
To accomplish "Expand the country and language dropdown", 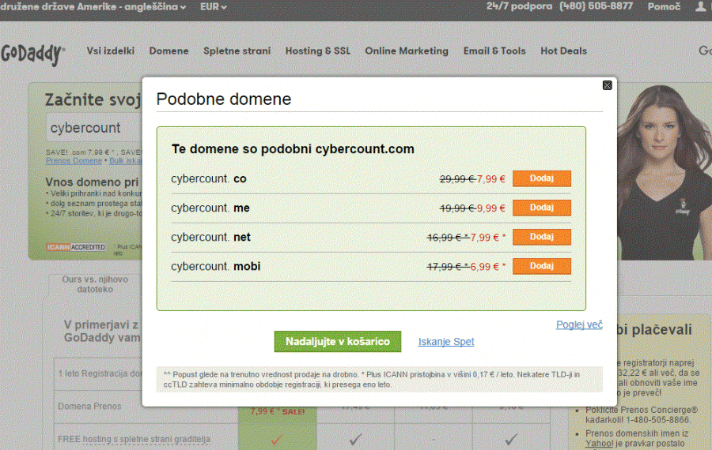I will click(x=93, y=7).
